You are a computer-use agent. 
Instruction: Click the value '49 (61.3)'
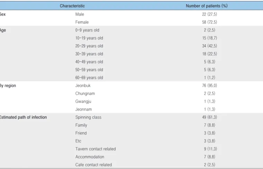pyautogui.click(x=209, y=117)
